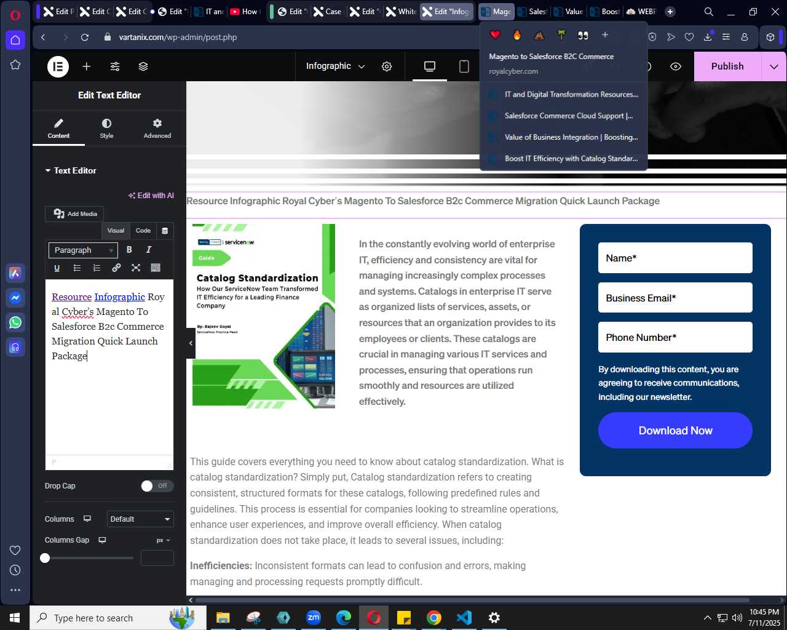Click the Add Element plus icon
Screen dimensions: 787x630
87,66
